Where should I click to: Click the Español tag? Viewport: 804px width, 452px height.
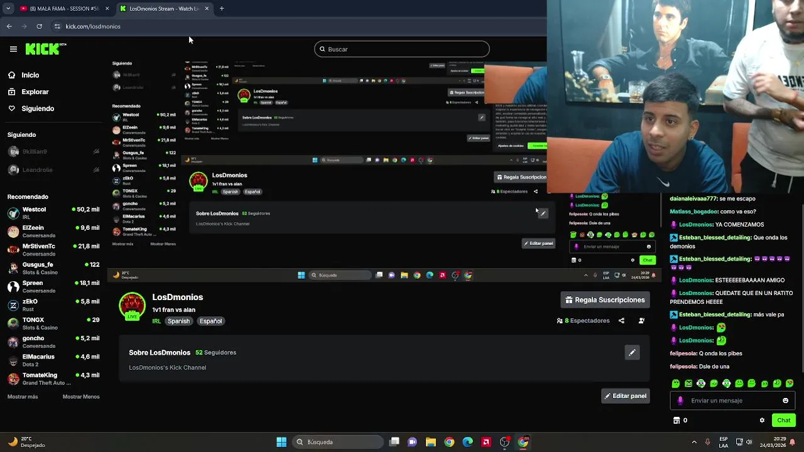(x=210, y=321)
